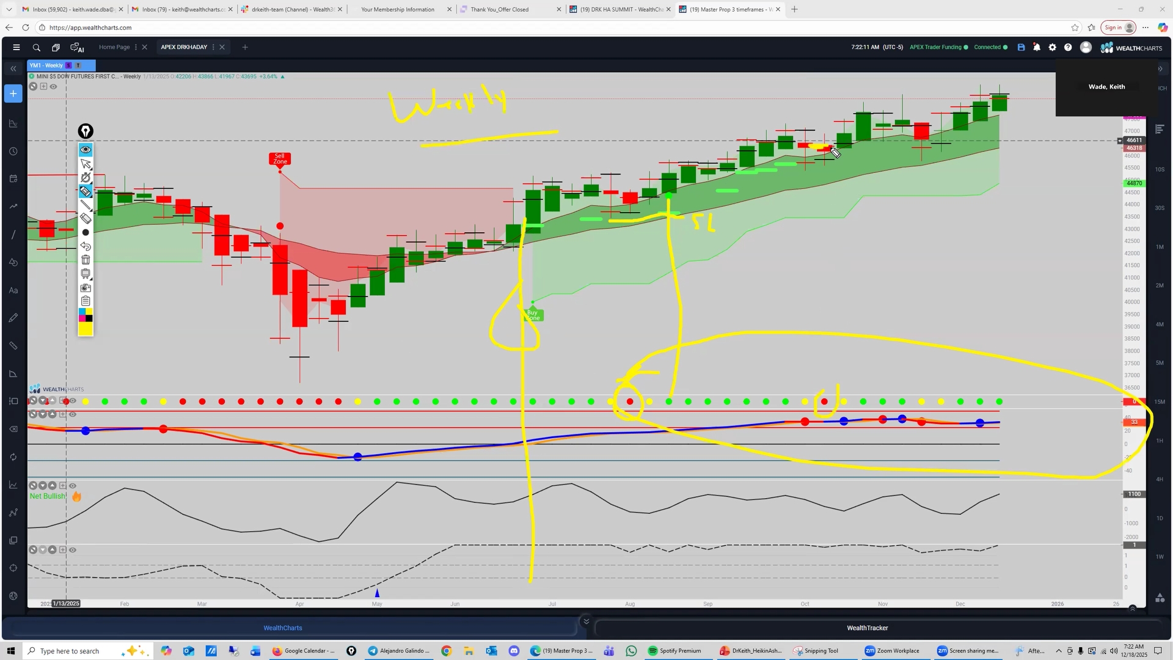
Task: Open the search magnifier in top bar
Action: (37, 47)
